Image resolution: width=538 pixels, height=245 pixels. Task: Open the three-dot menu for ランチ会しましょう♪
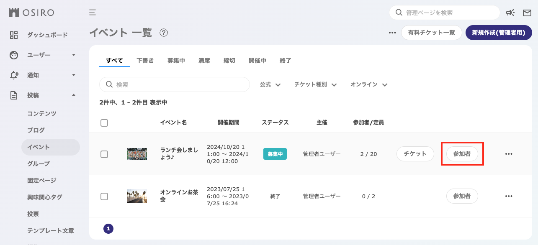509,154
